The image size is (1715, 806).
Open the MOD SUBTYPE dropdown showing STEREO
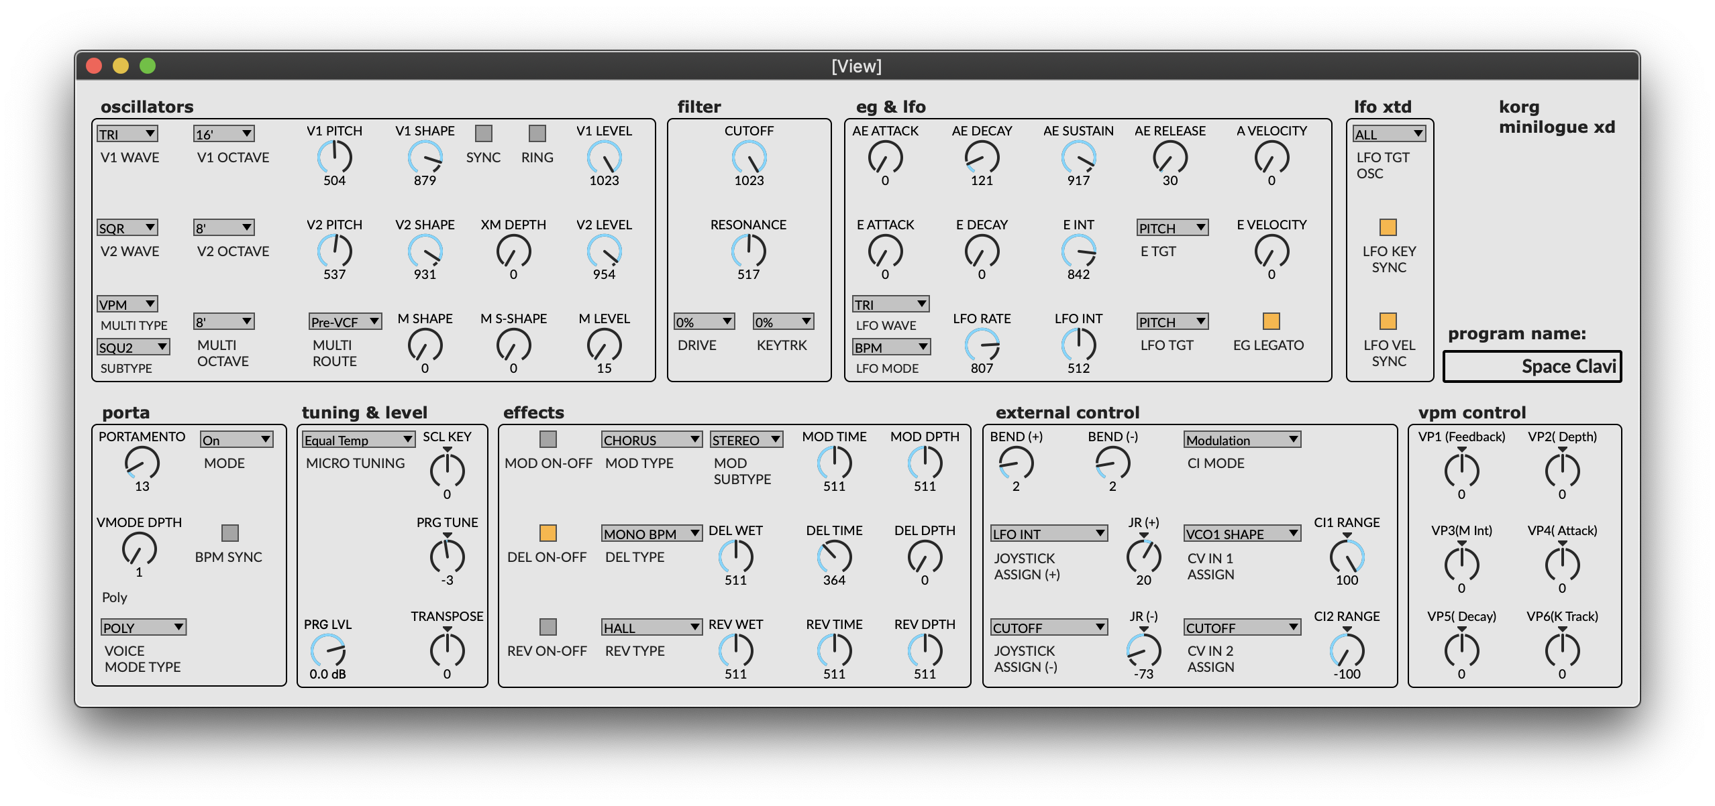pyautogui.click(x=746, y=440)
